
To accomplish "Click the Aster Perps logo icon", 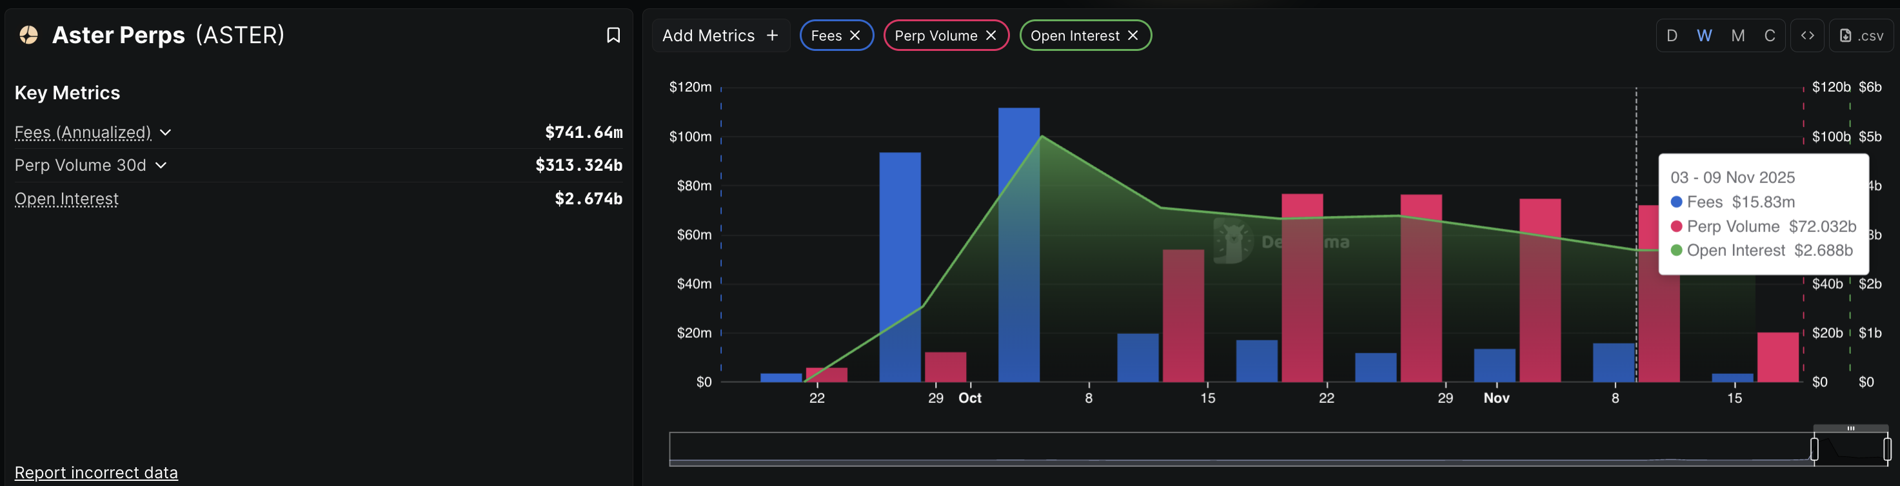I will pyautogui.click(x=29, y=35).
